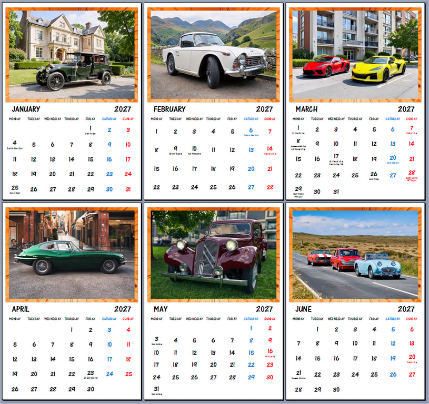Screen dimensions: 429x404
Task: Pick Monday 25 in January
Action: [15, 188]
